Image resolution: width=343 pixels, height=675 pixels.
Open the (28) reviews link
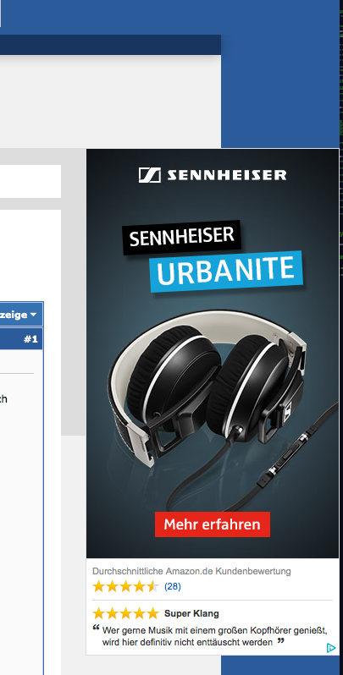(173, 586)
